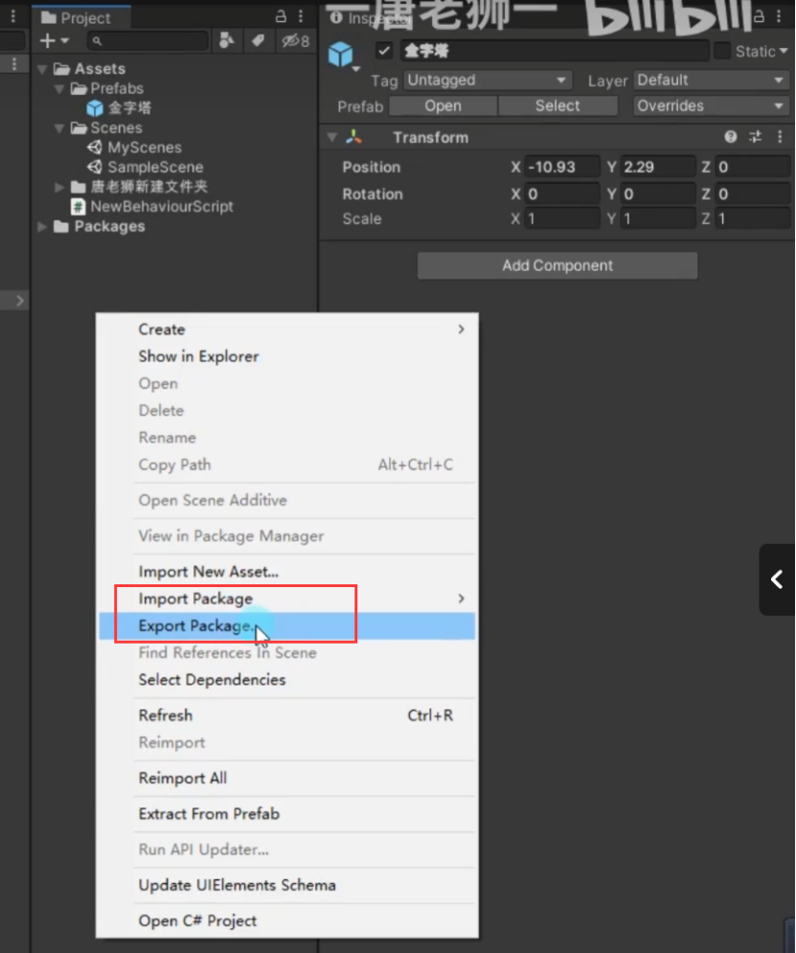
Task: Click the Position X field
Action: [562, 167]
